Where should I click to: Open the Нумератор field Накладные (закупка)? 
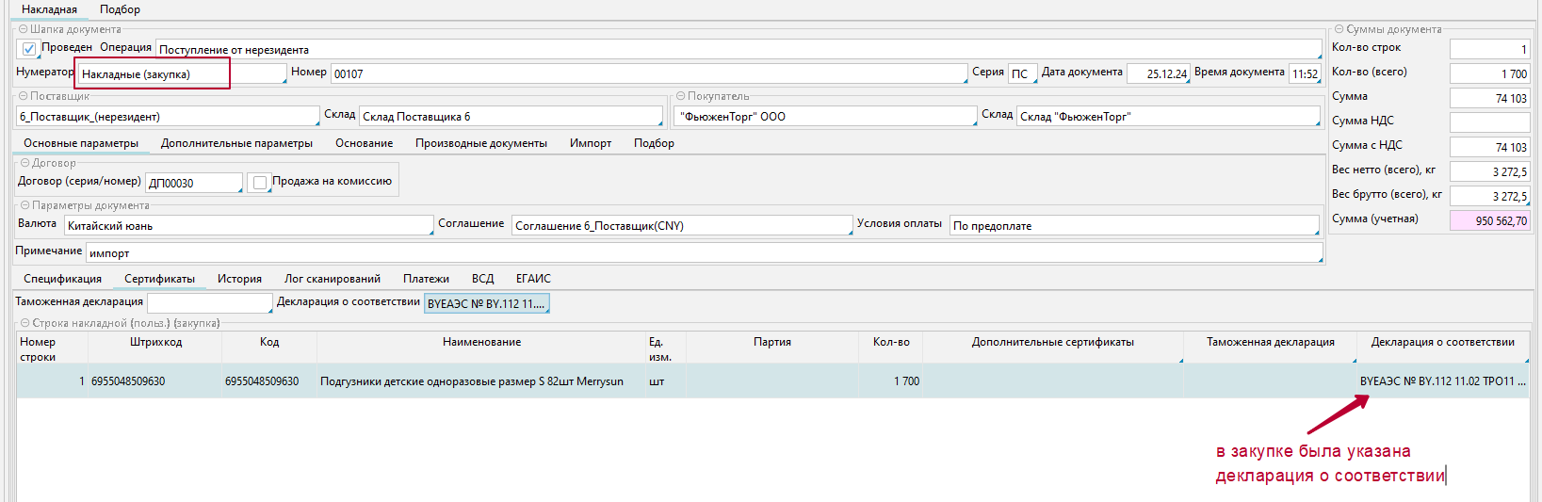[x=179, y=73]
